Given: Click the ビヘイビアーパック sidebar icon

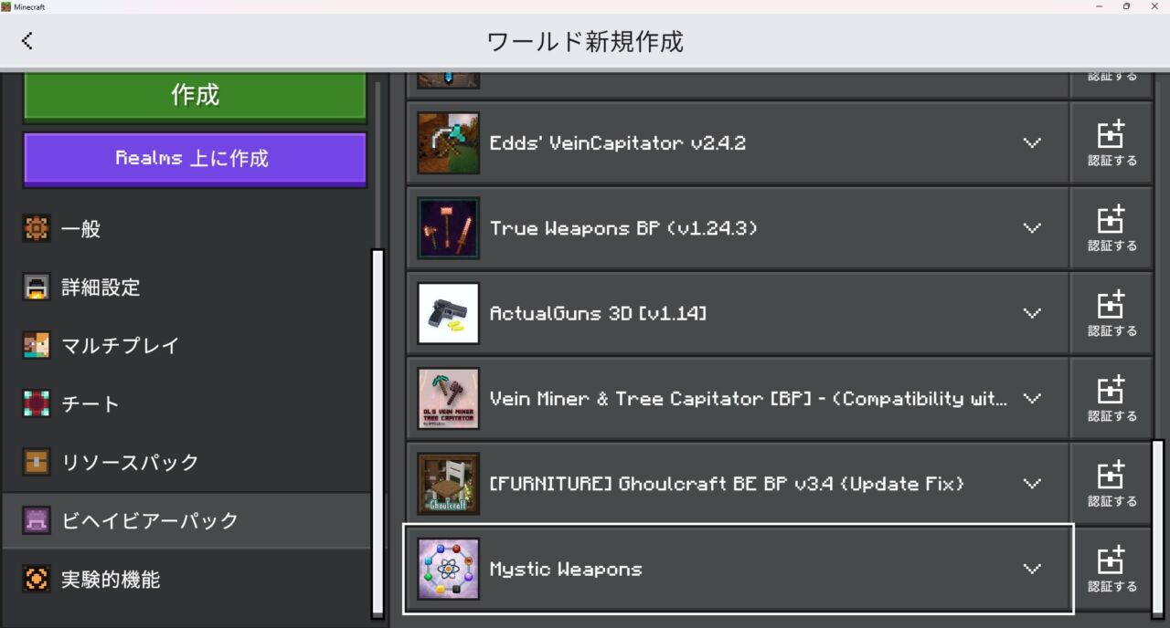Looking at the screenshot, I should click(37, 520).
